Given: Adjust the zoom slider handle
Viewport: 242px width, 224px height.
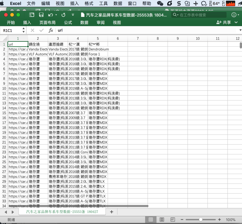Looking at the screenshot, I should point(200,219).
